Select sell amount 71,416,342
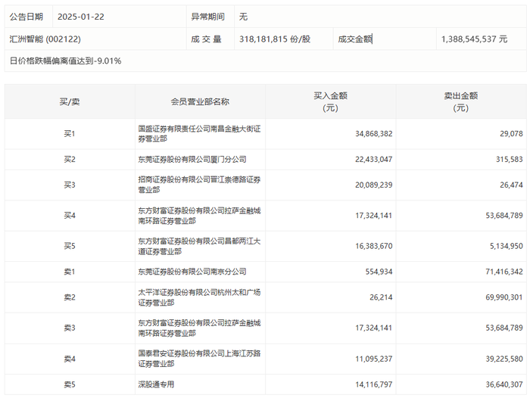The width and height of the screenshot is (530, 398). point(504,272)
